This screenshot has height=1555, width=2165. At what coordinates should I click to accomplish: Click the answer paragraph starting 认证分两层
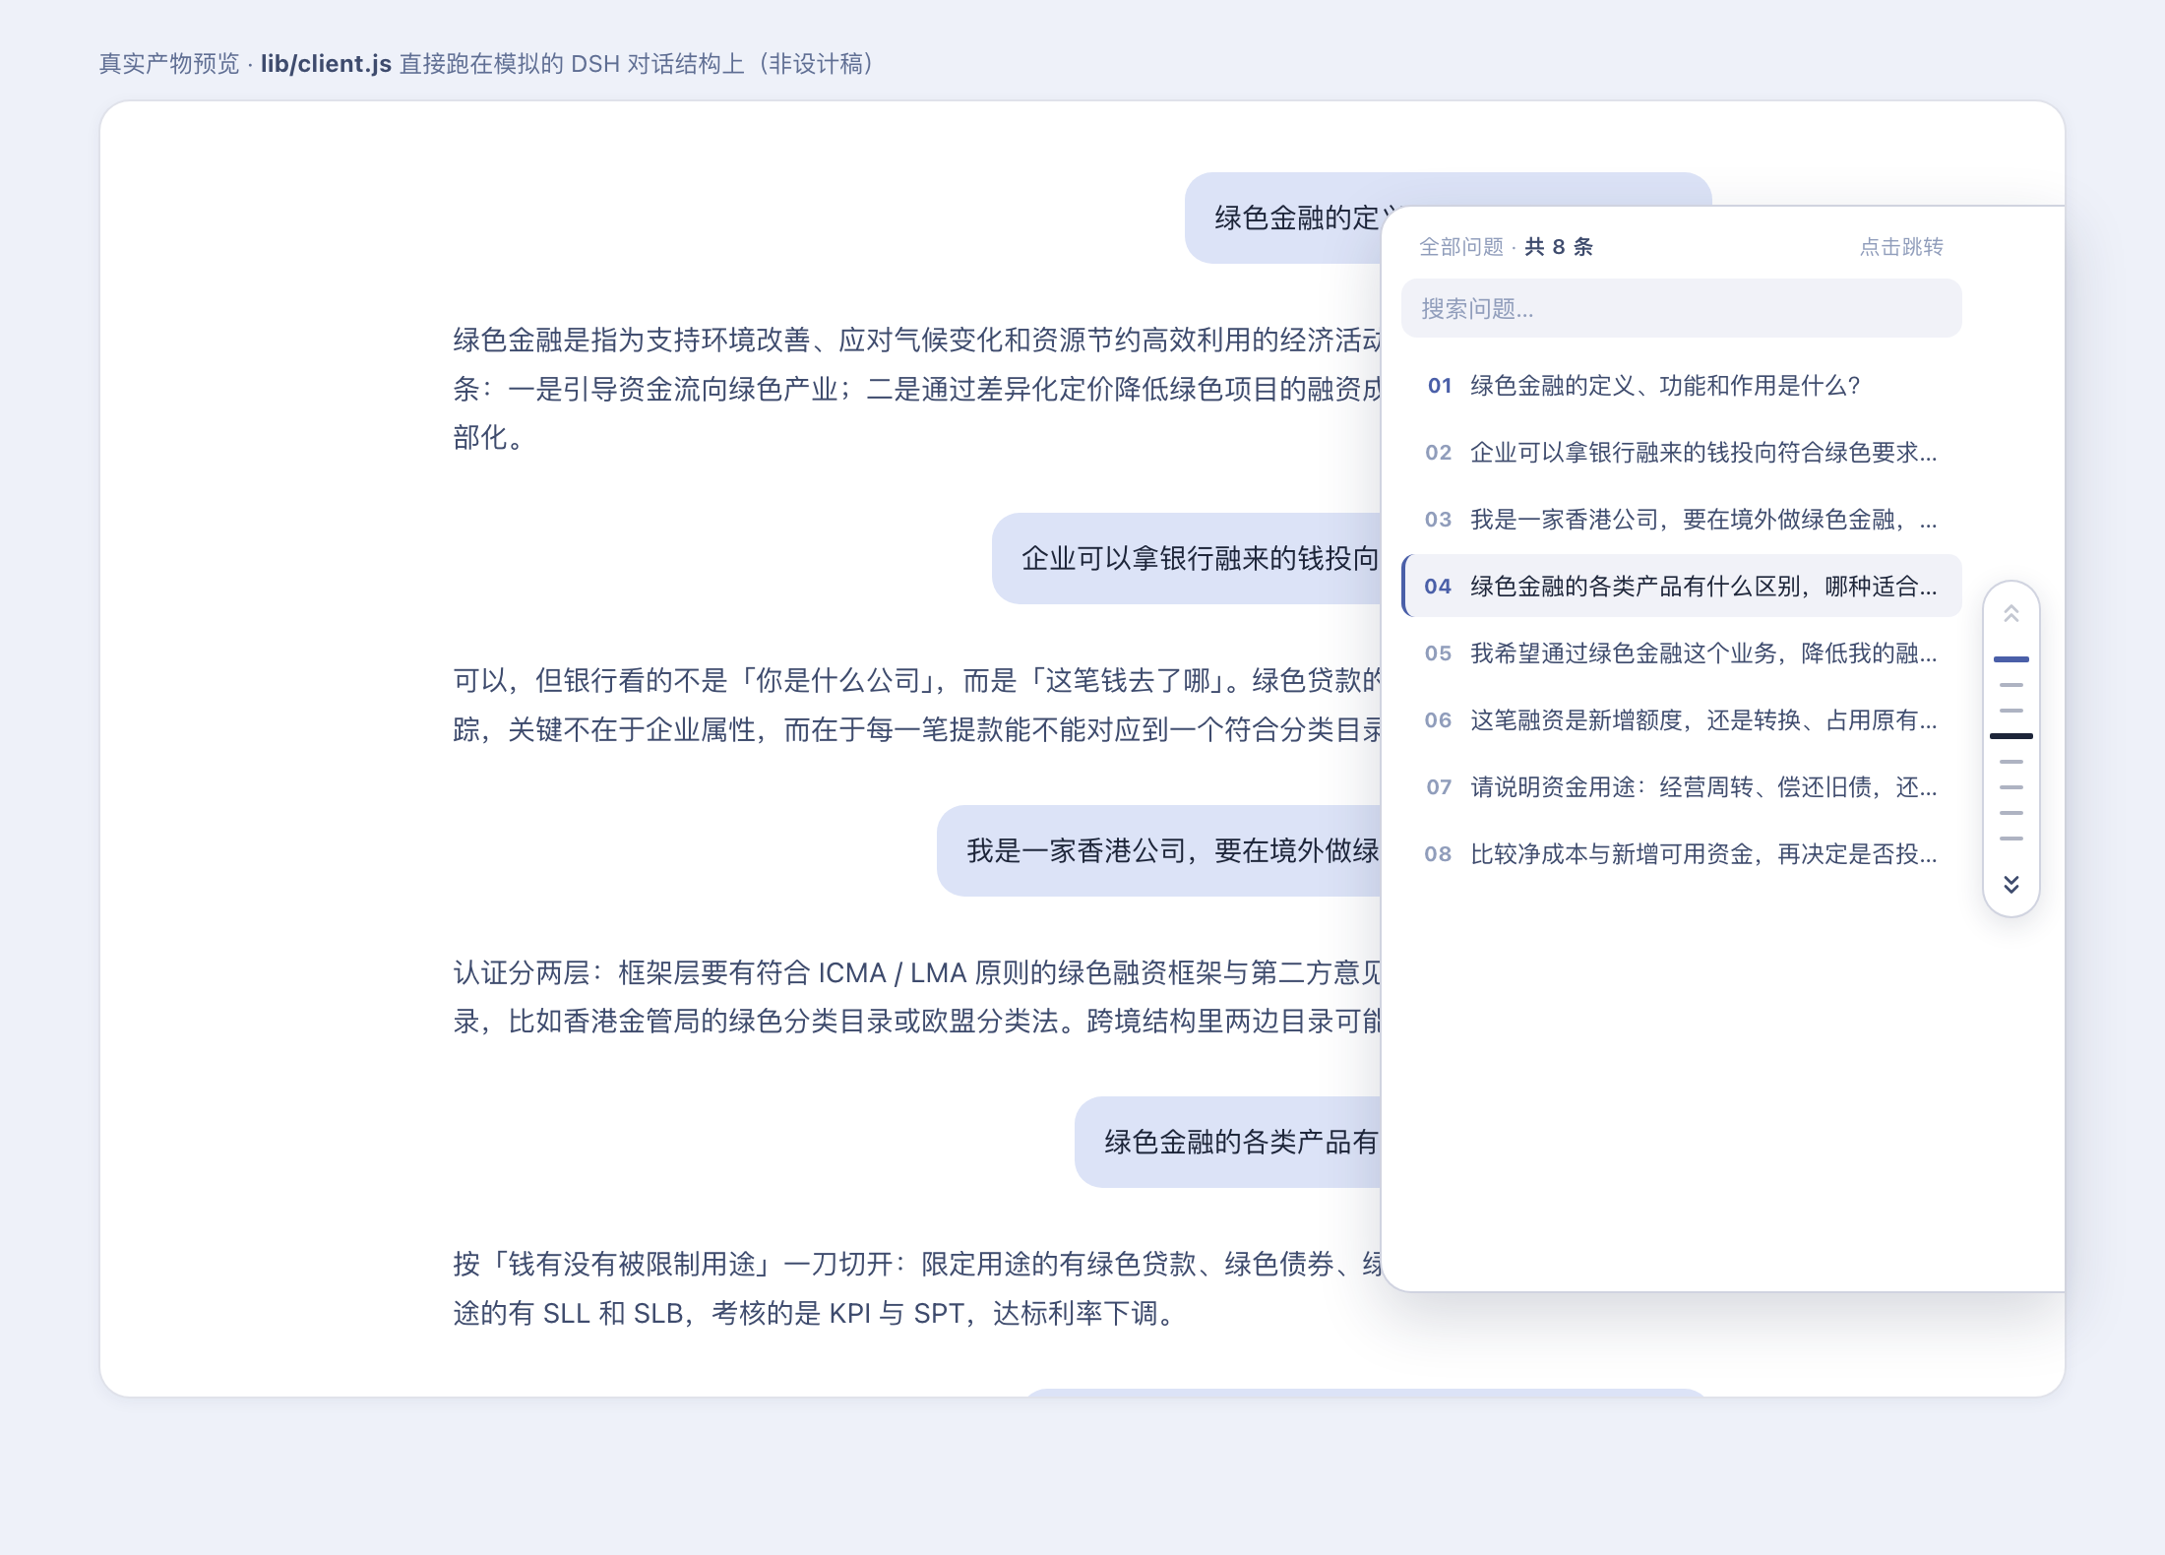coord(916,997)
